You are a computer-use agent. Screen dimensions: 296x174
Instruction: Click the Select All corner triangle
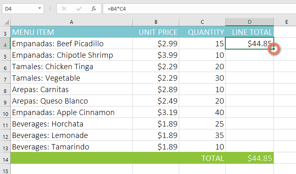click(x=5, y=22)
